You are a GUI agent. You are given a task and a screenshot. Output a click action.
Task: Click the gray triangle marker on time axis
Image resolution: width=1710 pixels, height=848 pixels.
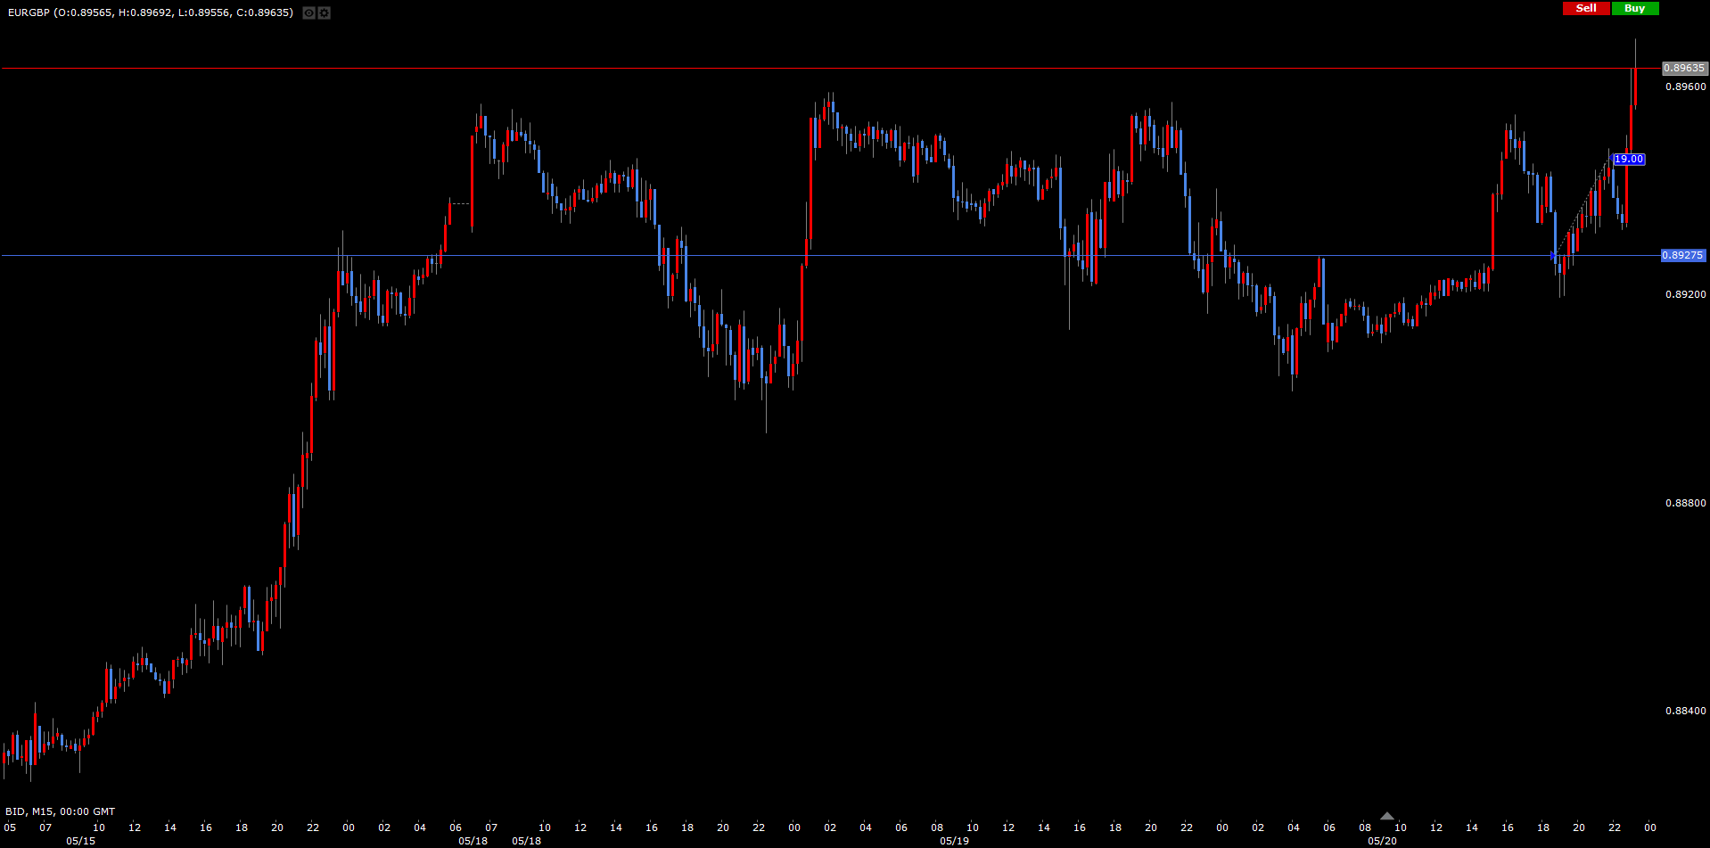(x=1386, y=816)
